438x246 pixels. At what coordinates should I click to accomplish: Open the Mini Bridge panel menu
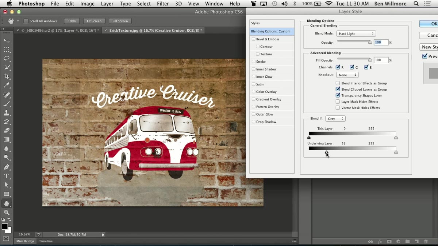(x=294, y=241)
